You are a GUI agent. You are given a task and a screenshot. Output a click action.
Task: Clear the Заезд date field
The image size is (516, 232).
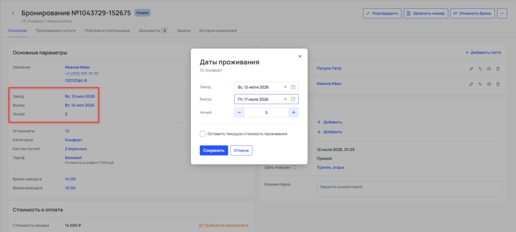[285, 87]
